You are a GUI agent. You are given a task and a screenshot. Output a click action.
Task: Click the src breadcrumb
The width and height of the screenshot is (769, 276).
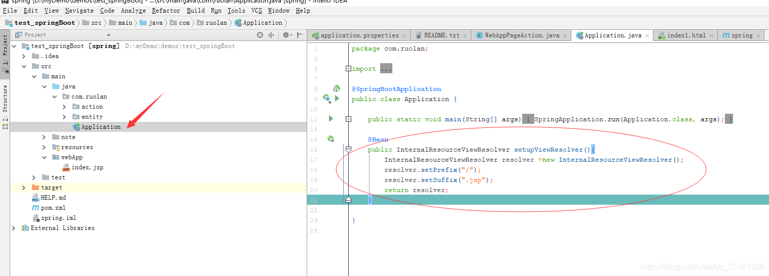coord(92,23)
